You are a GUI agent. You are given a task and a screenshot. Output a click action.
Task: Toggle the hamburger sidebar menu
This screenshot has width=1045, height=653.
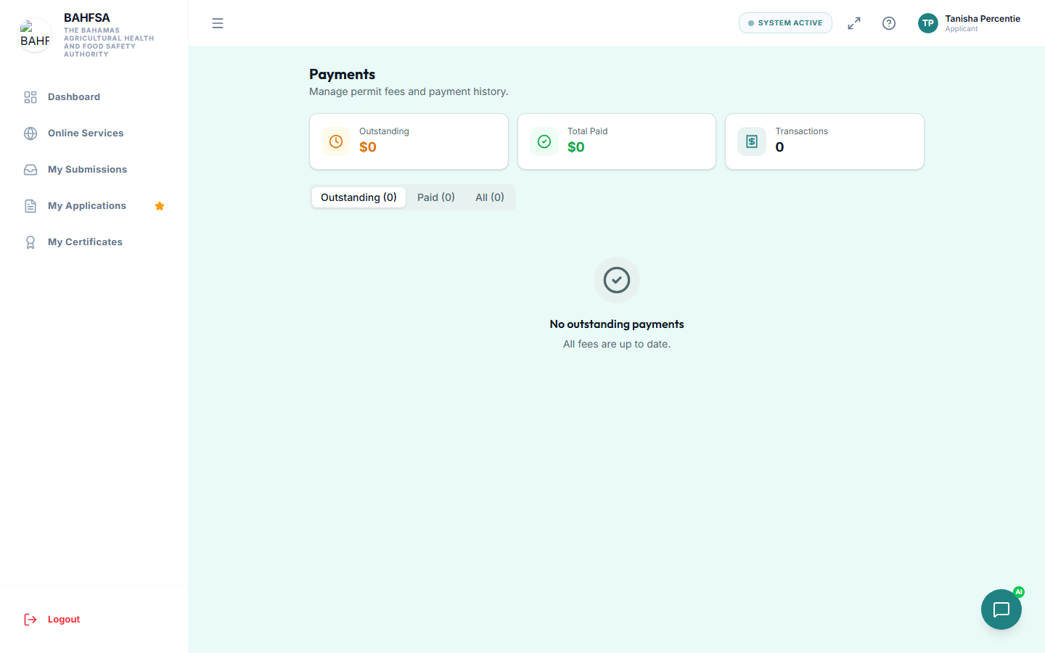pyautogui.click(x=218, y=23)
